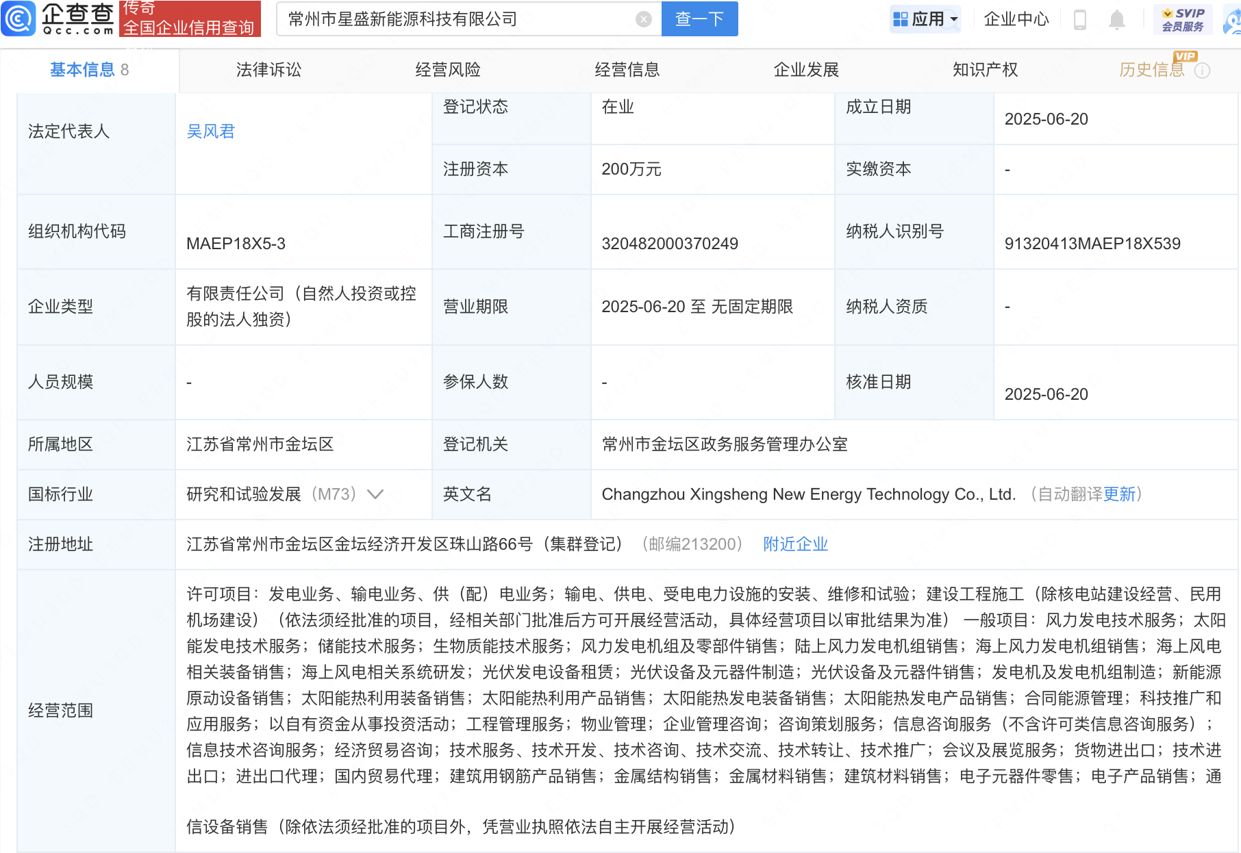Click the 查一下 search button

pos(699,19)
